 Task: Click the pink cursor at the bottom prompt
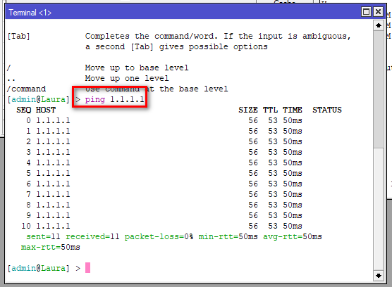pos(87,268)
